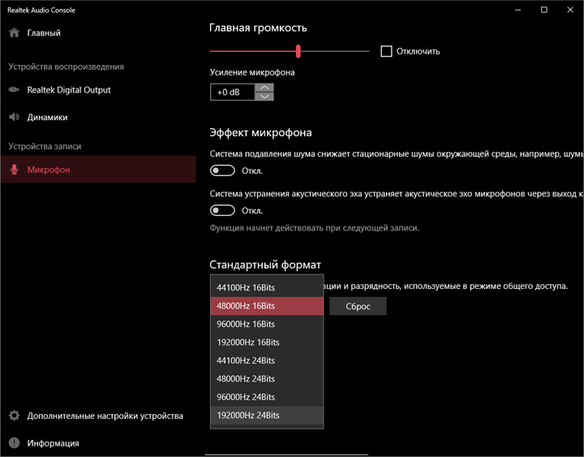Toggle the noise suppression switch
584x457 pixels.
(x=222, y=170)
